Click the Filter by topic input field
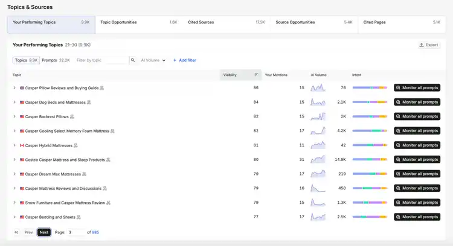Image resolution: width=453 pixels, height=246 pixels. point(101,60)
